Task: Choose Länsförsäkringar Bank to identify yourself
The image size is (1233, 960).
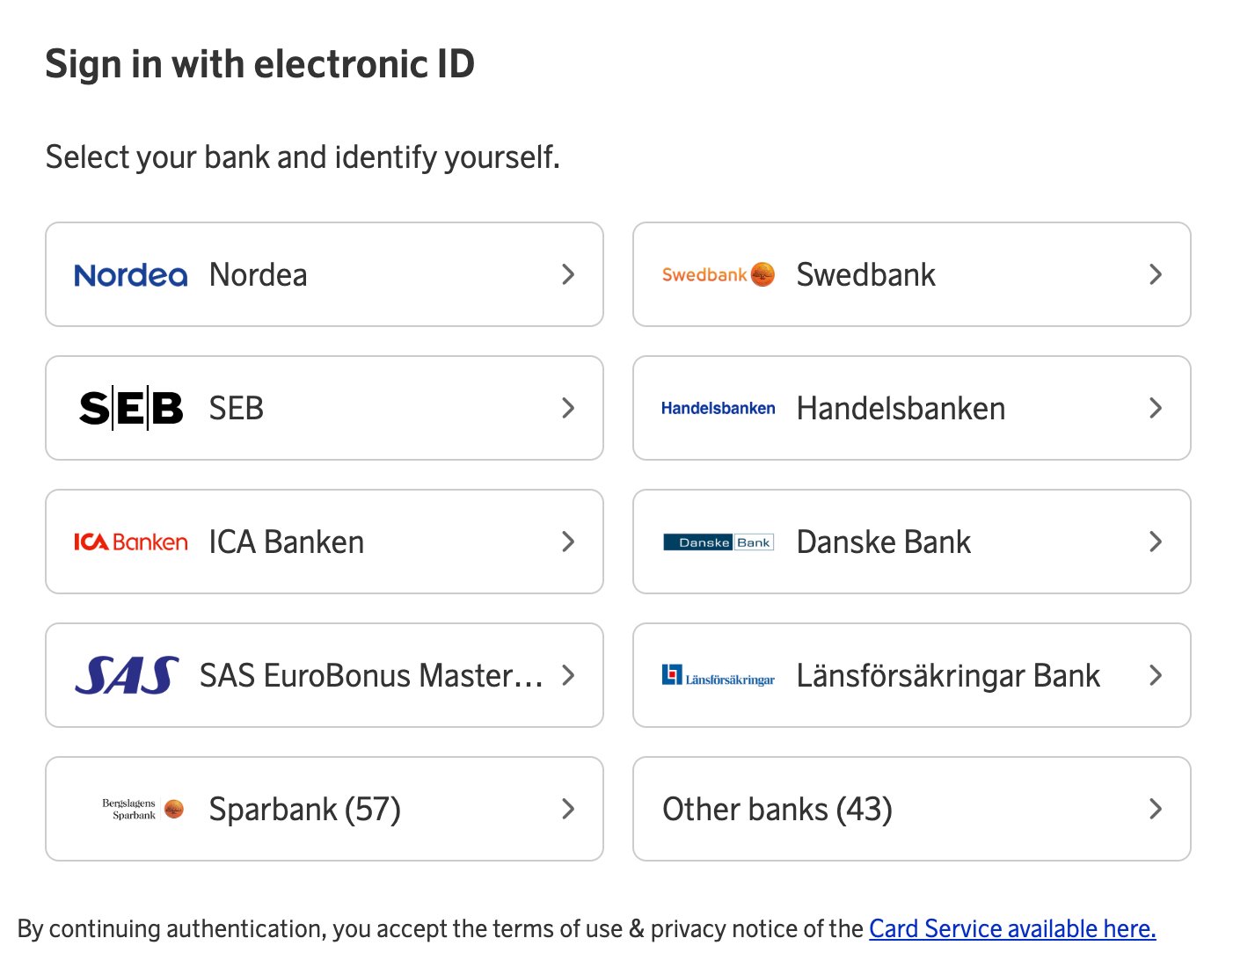Action: tap(911, 675)
